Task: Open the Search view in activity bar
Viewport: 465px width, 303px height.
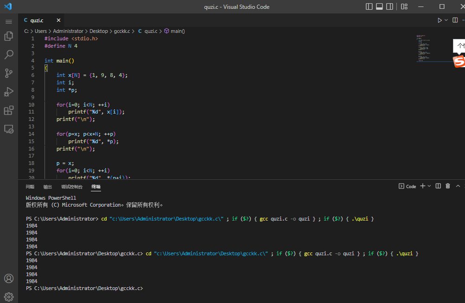Action: coord(9,55)
